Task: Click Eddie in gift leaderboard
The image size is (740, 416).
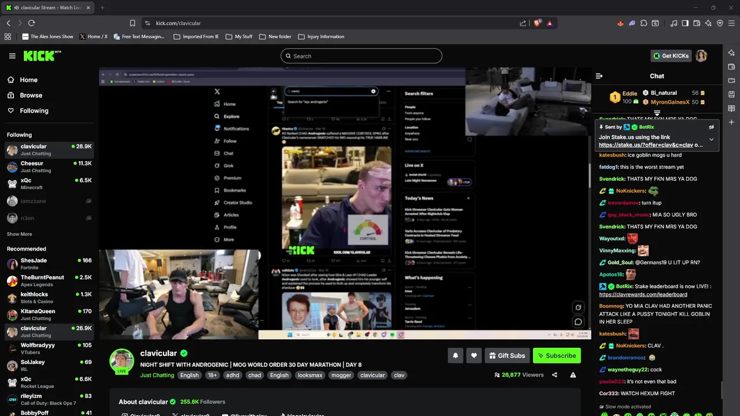Action: (630, 93)
